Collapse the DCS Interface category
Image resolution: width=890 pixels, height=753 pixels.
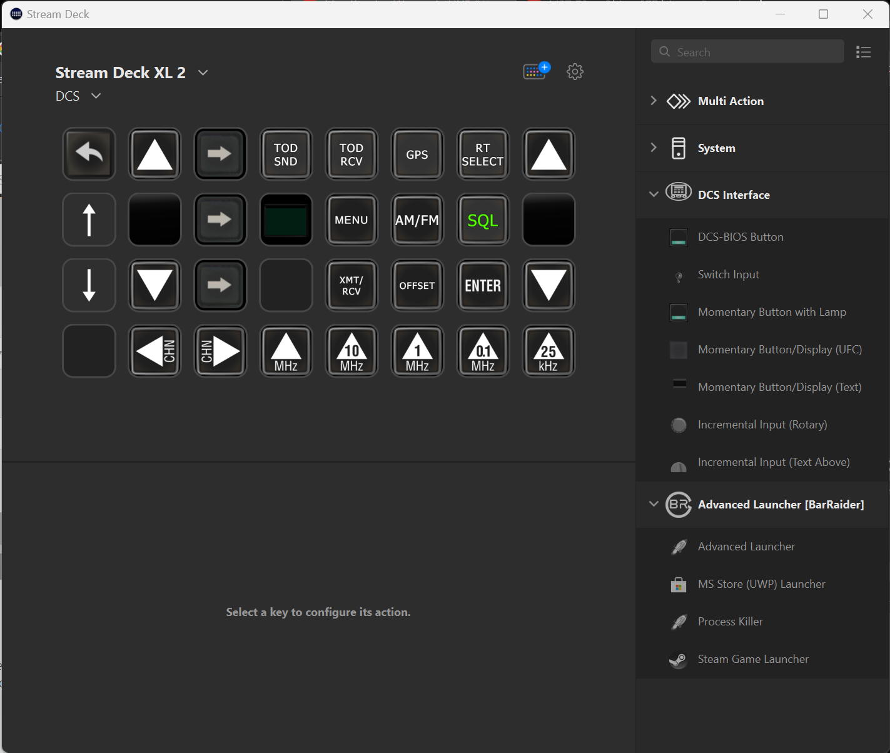coord(654,195)
